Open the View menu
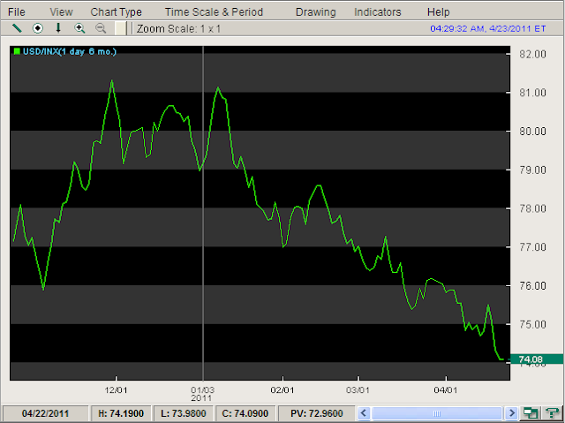Screen dimensions: 565x423 [x=61, y=11]
